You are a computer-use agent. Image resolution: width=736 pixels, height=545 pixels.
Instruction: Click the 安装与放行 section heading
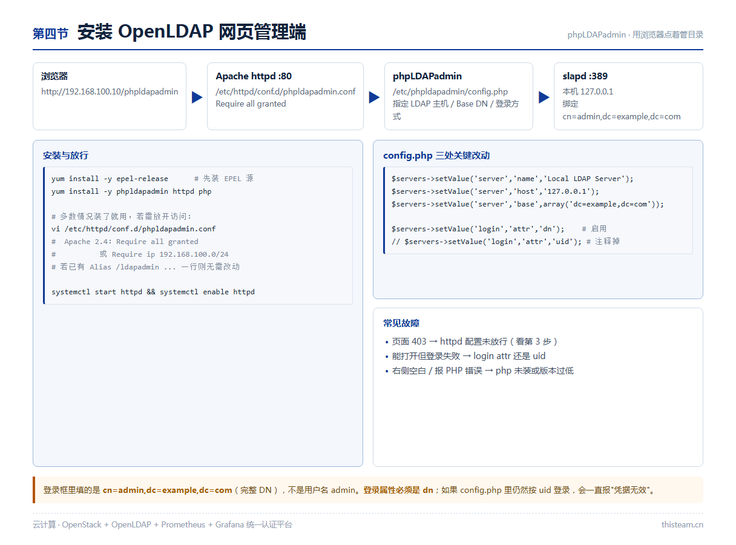point(65,156)
